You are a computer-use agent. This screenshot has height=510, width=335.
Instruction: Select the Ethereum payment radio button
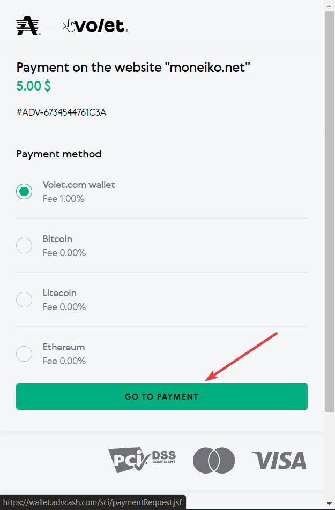(24, 354)
